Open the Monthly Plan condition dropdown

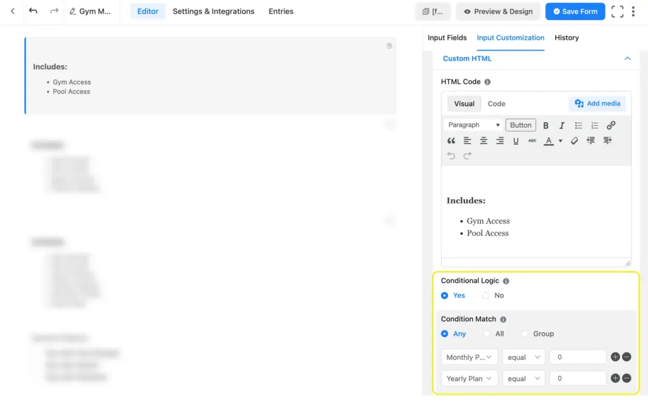coord(469,357)
